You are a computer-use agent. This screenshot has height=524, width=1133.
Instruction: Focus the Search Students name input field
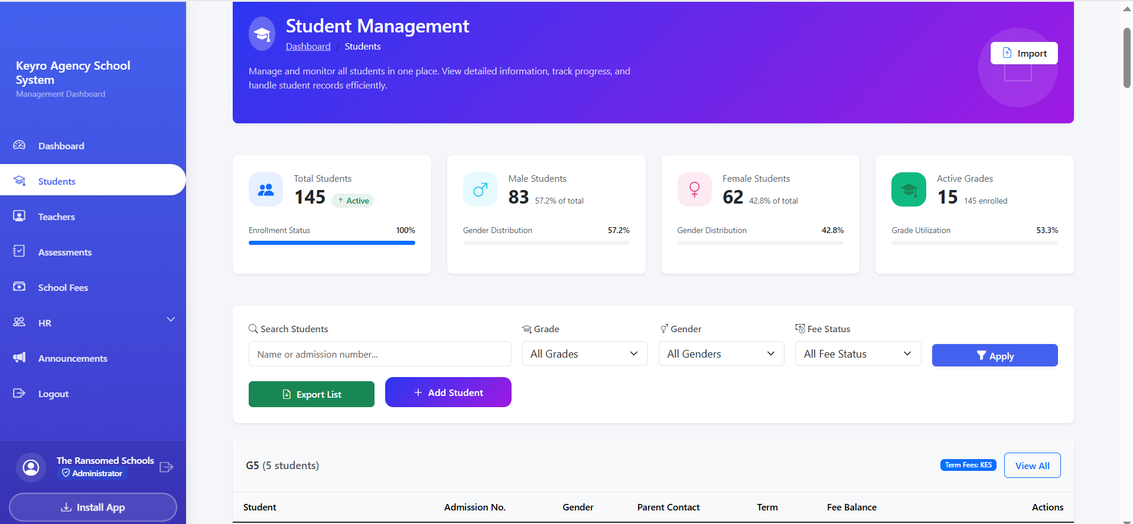(379, 354)
